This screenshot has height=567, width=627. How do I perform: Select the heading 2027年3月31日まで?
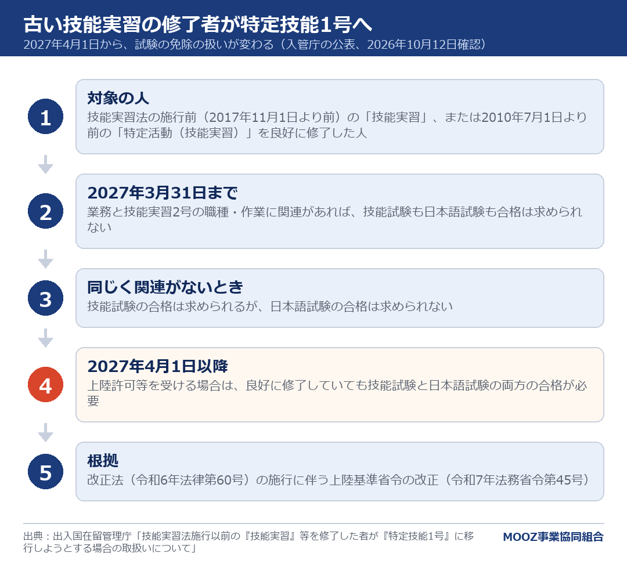(x=163, y=193)
